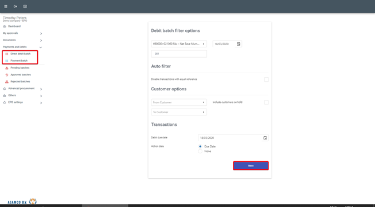375x207 pixels.
Task: Open Rejected batches
Action: tap(20, 82)
